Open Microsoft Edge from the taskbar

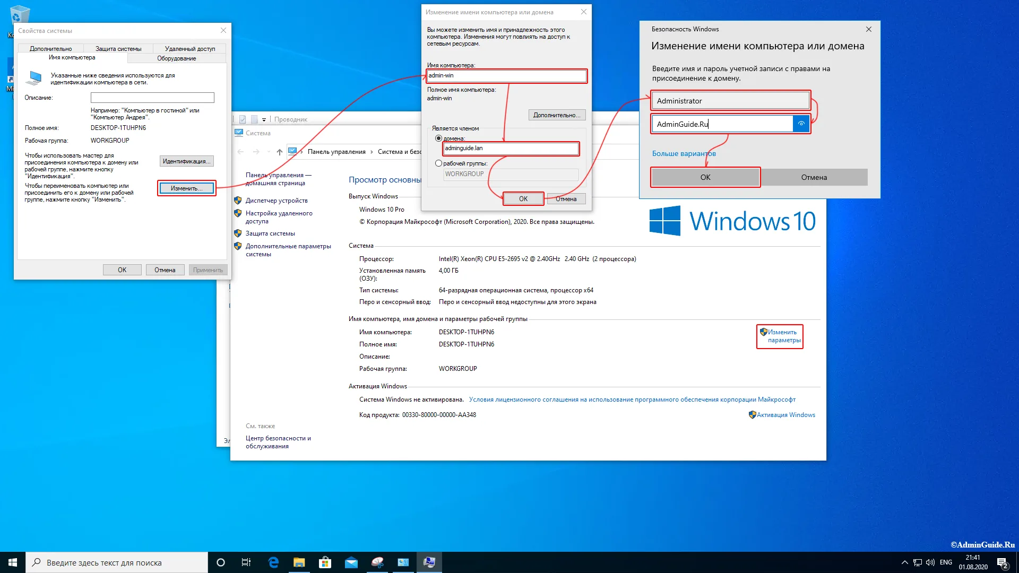(273, 562)
